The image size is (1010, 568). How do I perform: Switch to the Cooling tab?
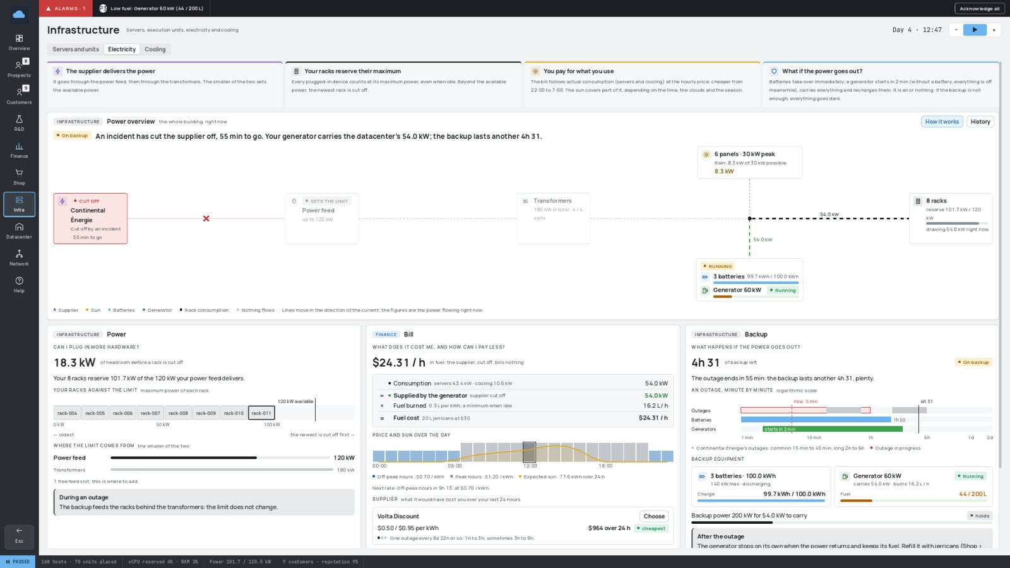point(155,49)
